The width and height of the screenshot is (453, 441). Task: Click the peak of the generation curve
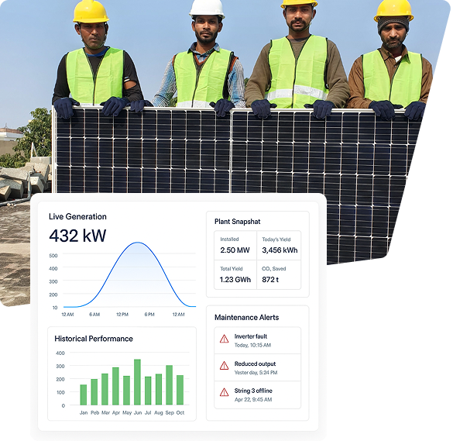point(138,243)
